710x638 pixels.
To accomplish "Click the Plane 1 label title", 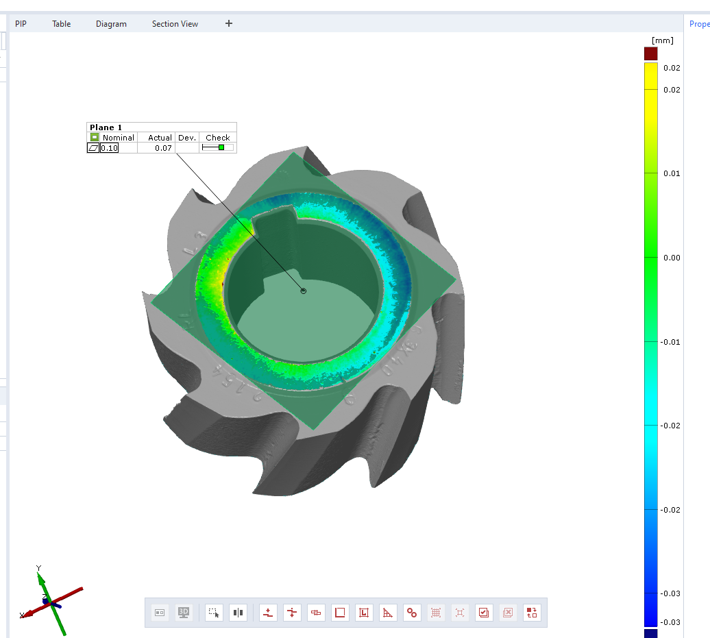I will tap(106, 127).
